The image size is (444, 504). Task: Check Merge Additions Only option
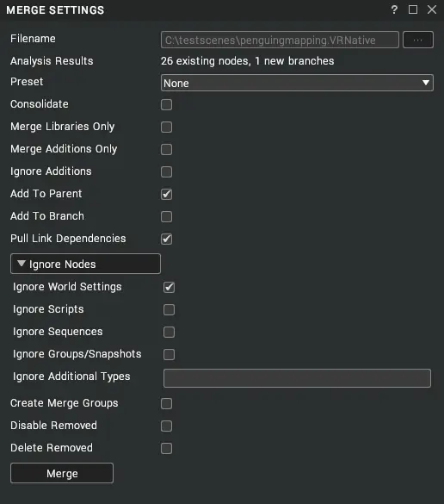coord(166,149)
